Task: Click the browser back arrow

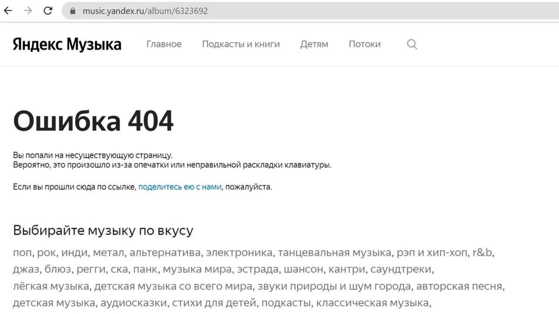Action: (x=8, y=11)
